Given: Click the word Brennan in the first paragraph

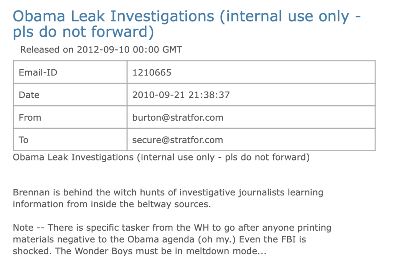Looking at the screenshot, I should point(31,192).
